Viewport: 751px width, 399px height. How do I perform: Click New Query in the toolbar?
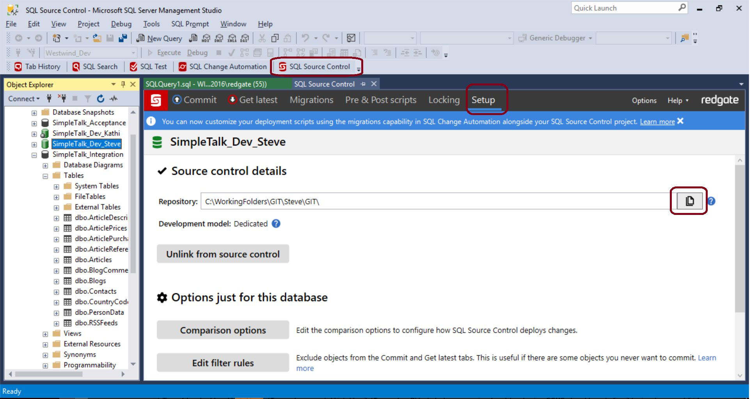point(160,38)
